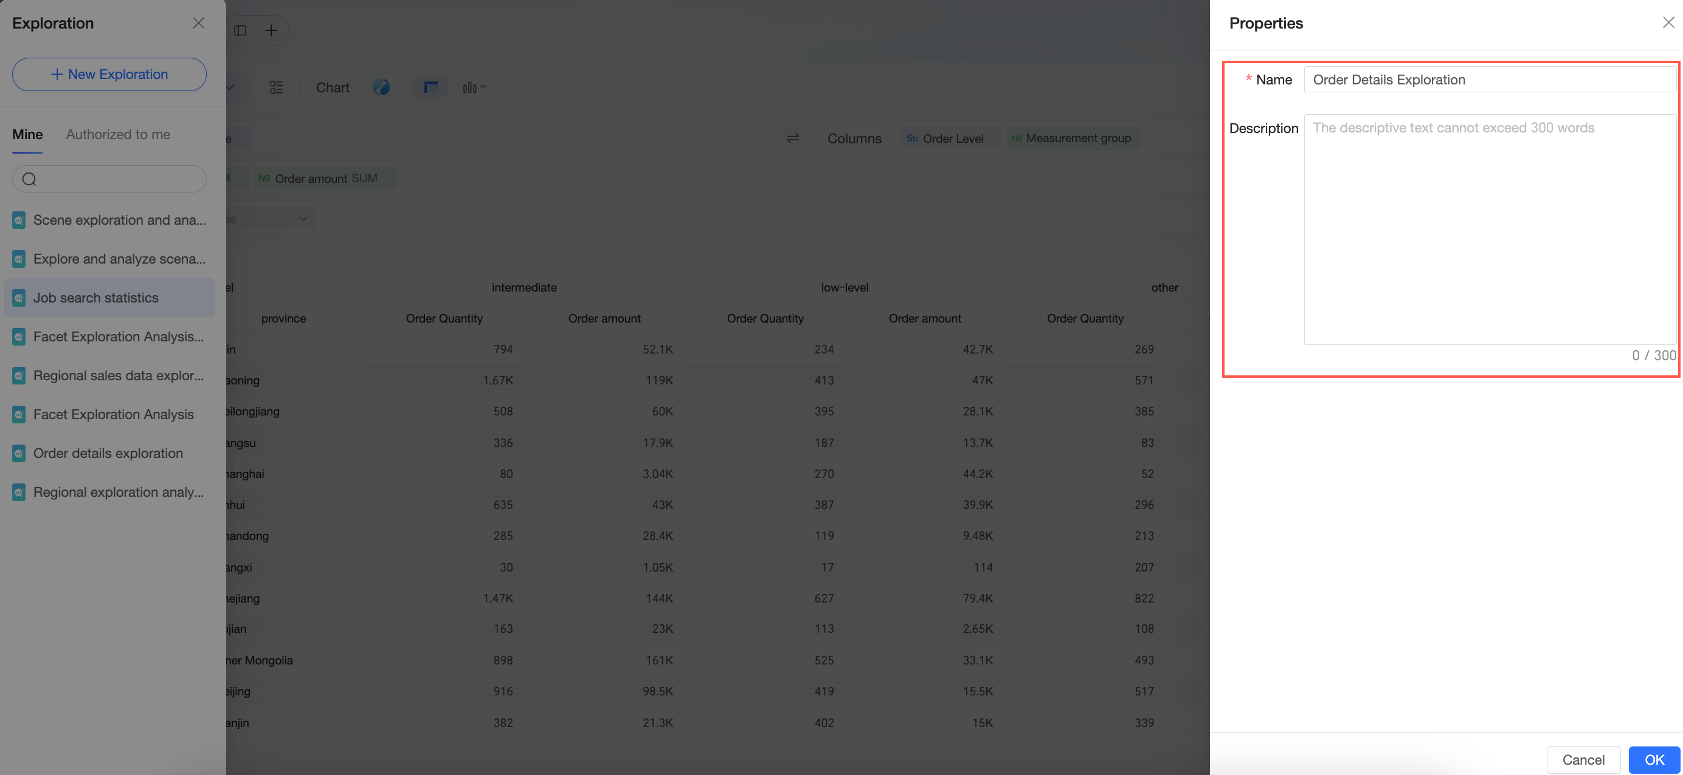The width and height of the screenshot is (1683, 775).
Task: Open Order details exploration item
Action: (109, 453)
